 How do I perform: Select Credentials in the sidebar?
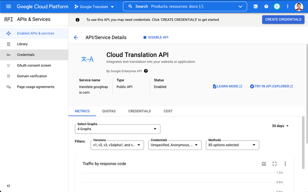[x=34, y=55]
